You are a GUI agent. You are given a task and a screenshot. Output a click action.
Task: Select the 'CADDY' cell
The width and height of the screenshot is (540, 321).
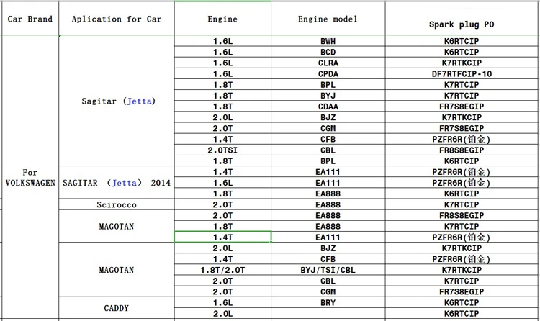tap(117, 308)
